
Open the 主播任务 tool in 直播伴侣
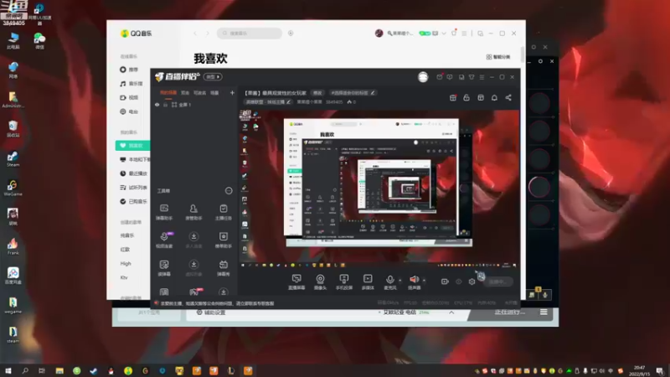click(223, 212)
